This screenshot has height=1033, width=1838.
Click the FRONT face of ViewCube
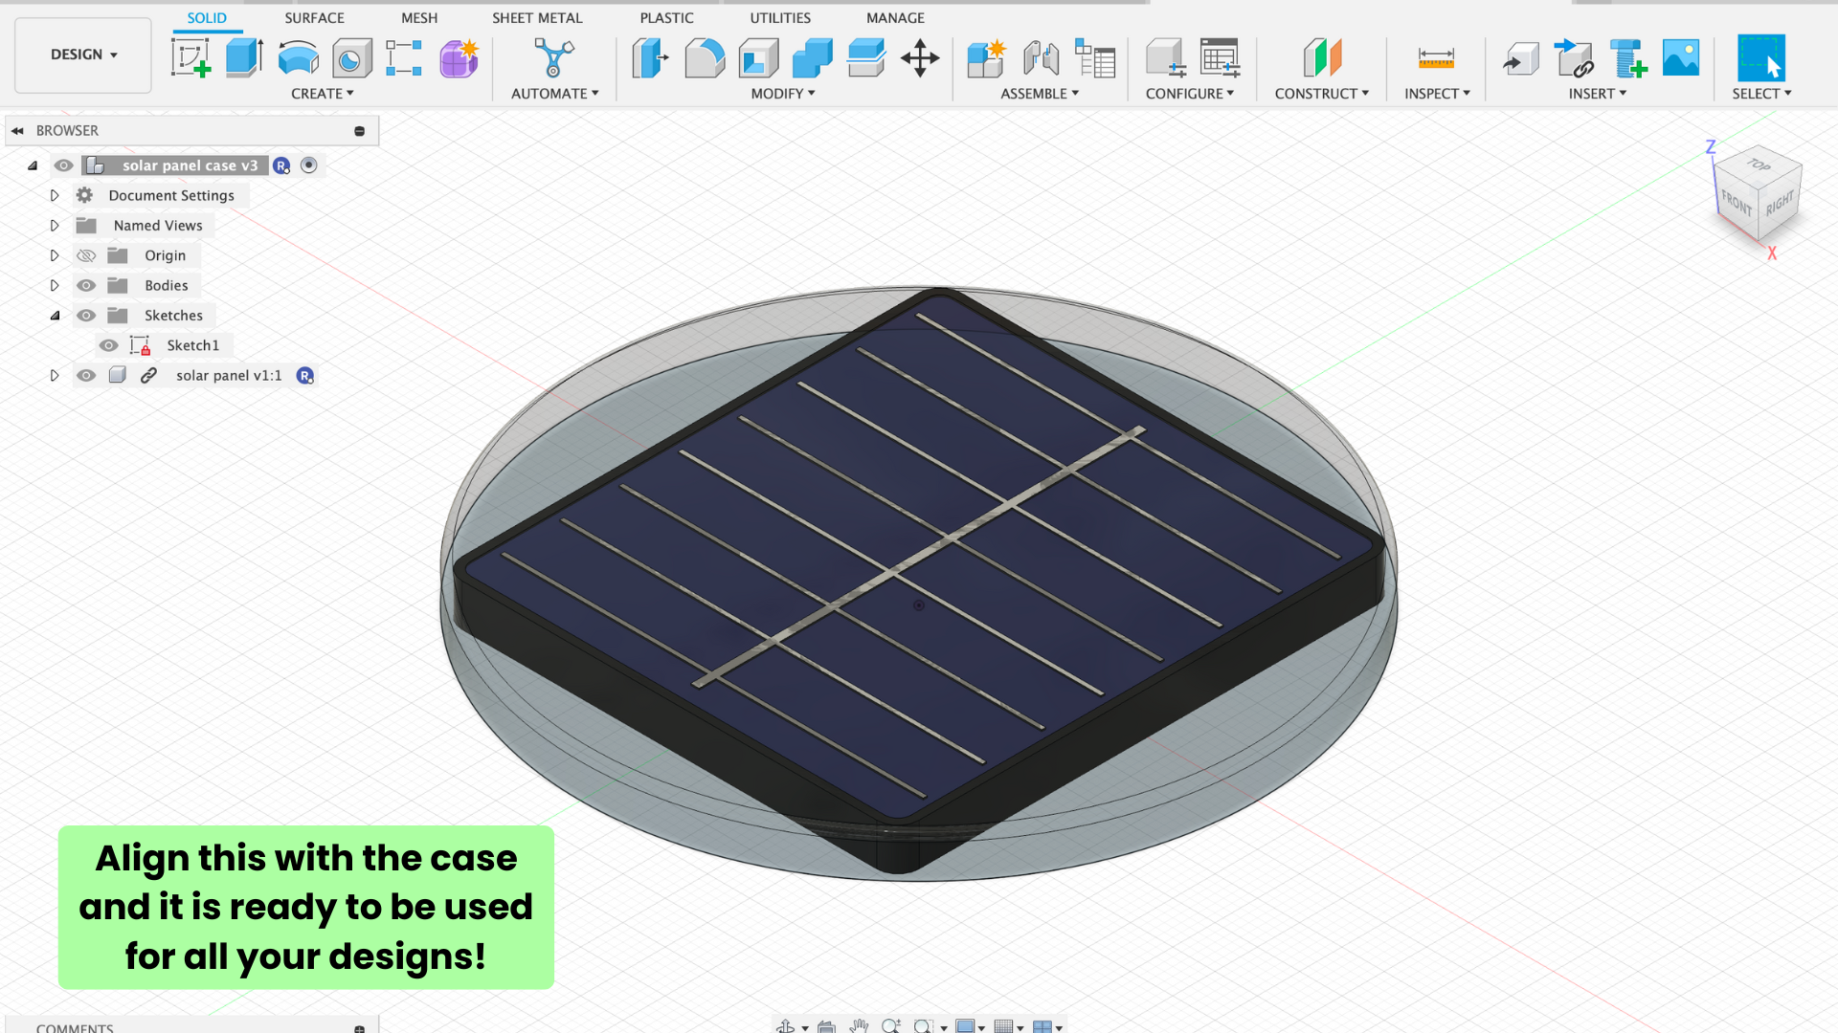point(1736,203)
